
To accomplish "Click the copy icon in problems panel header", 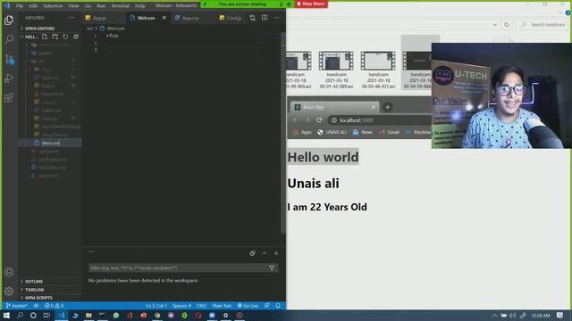I will click(252, 253).
